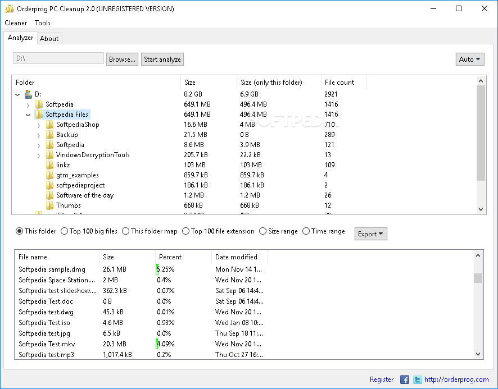Open the http://orderprog.com link
Image resolution: width=498 pixels, height=389 pixels.
[456, 379]
